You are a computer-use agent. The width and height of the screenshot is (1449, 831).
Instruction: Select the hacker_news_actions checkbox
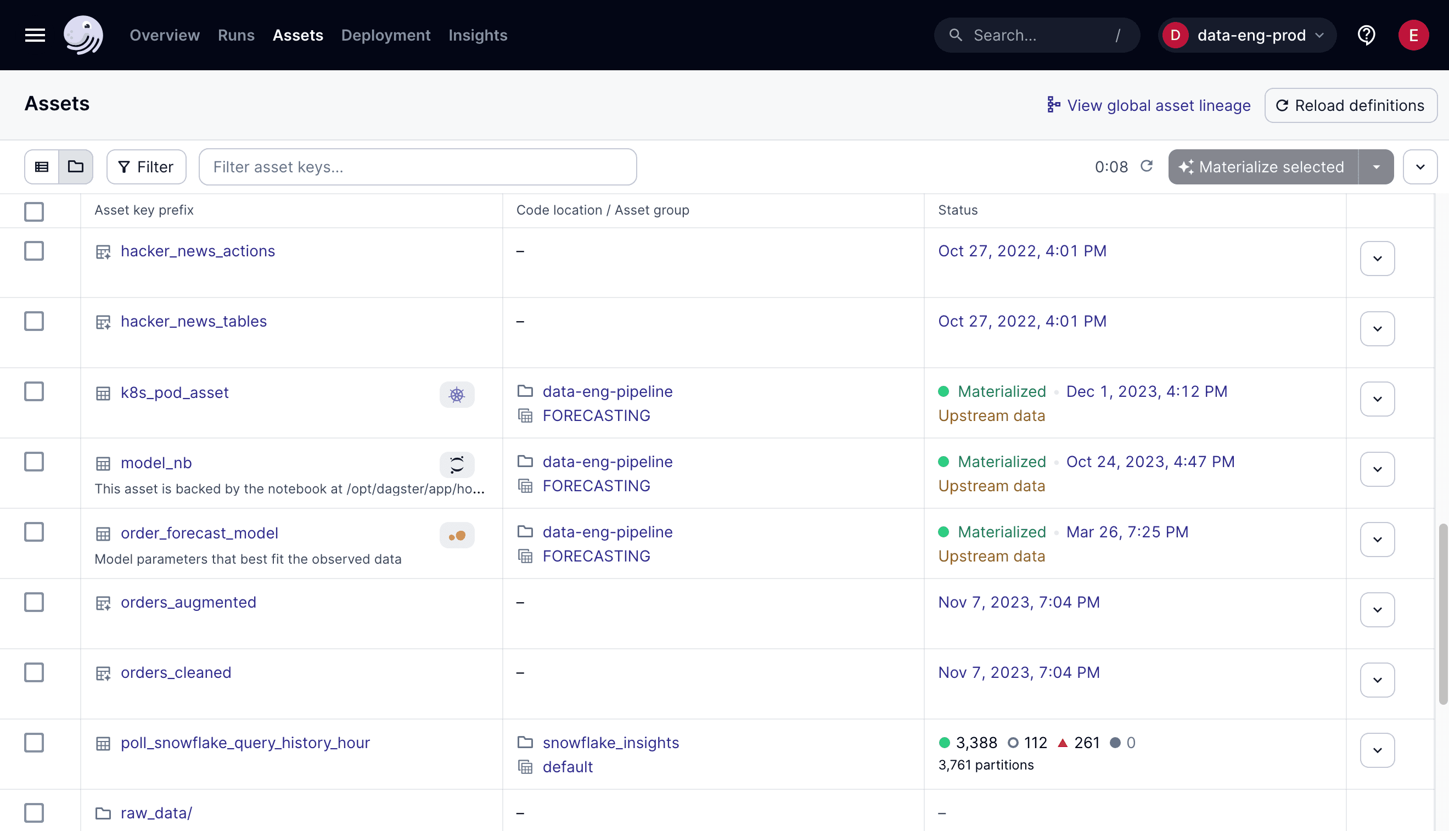pos(33,250)
